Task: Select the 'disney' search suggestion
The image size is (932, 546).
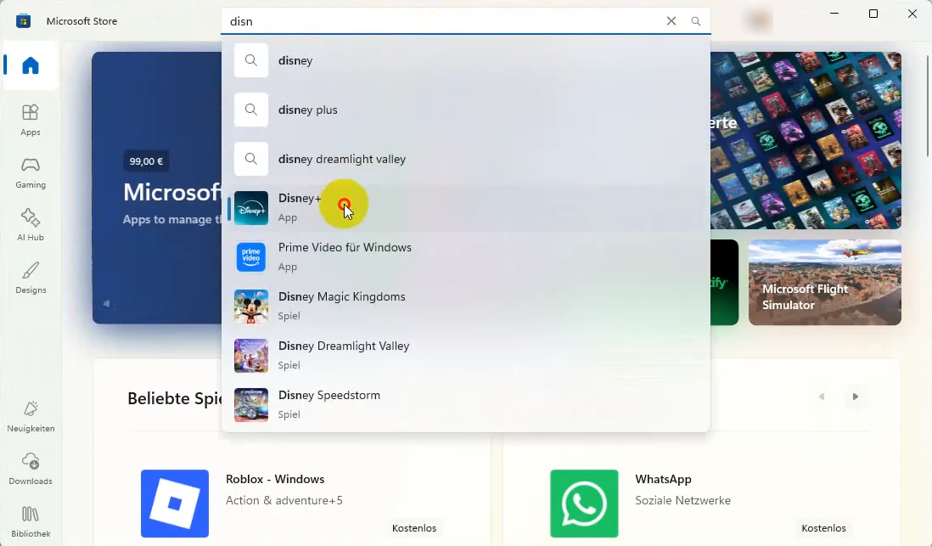Action: pyautogui.click(x=465, y=60)
